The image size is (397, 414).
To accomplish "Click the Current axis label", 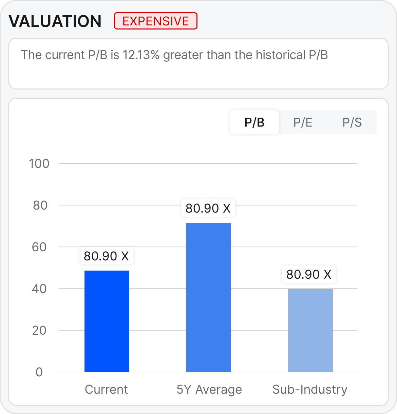I will pyautogui.click(x=106, y=389).
